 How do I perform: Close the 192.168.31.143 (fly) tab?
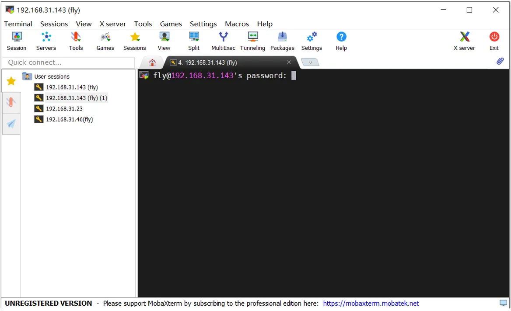(289, 62)
